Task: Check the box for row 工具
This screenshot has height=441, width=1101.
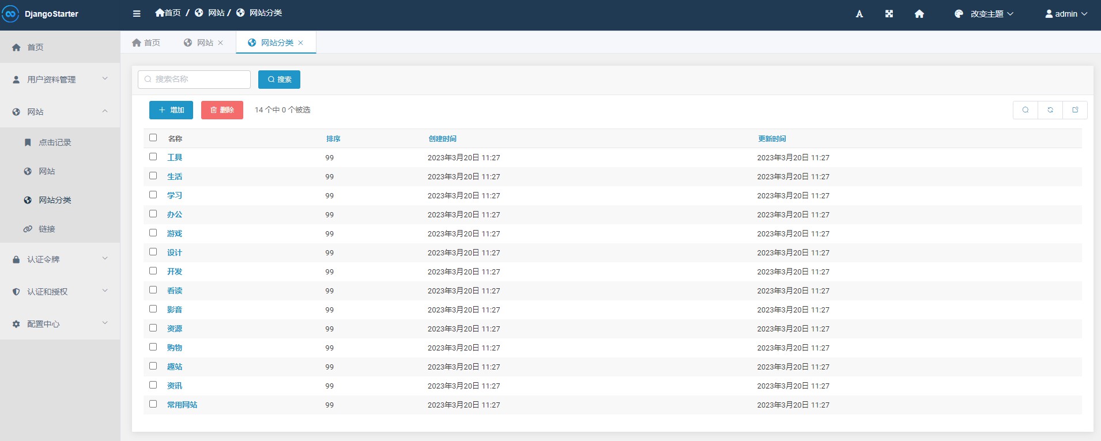Action: point(153,157)
